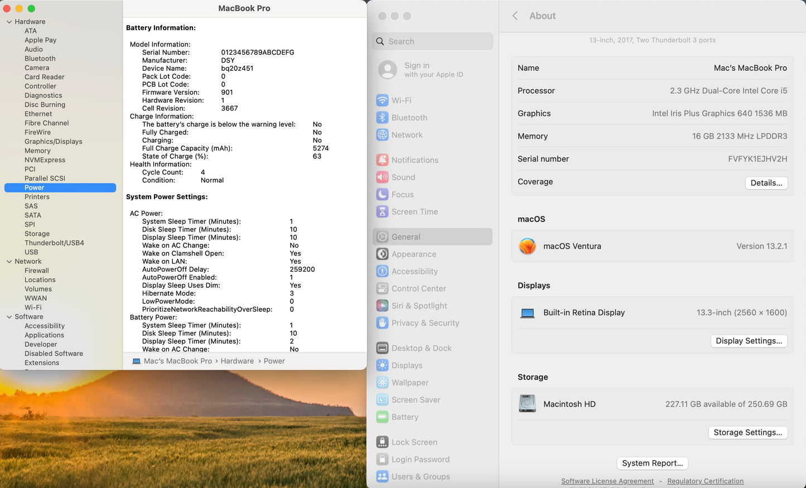This screenshot has height=488, width=806.
Task: Go back using the About back arrow
Action: point(515,16)
